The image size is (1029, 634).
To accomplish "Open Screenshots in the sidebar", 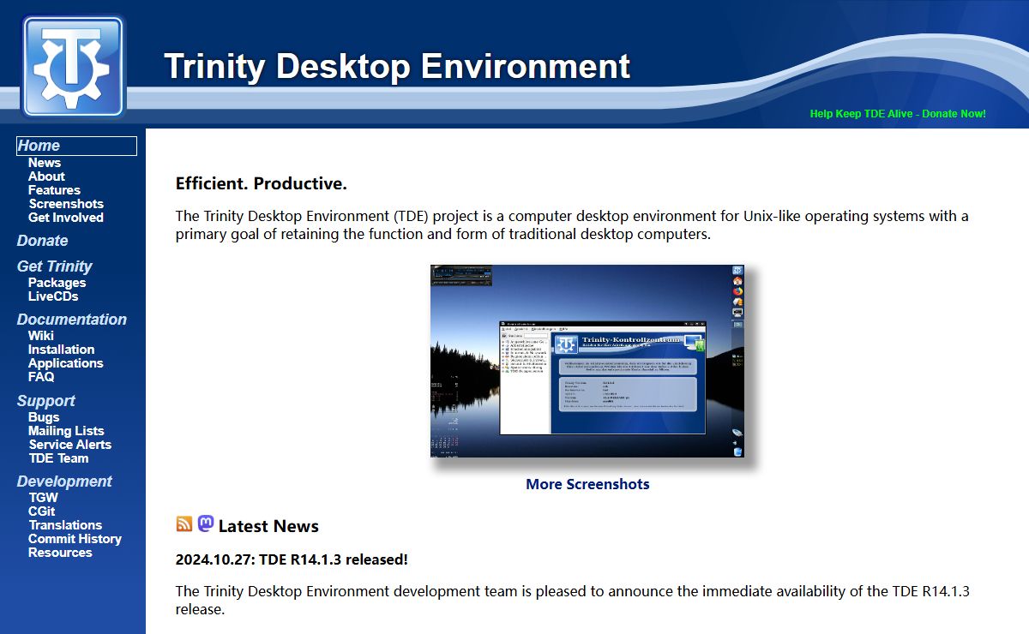I will tap(66, 204).
